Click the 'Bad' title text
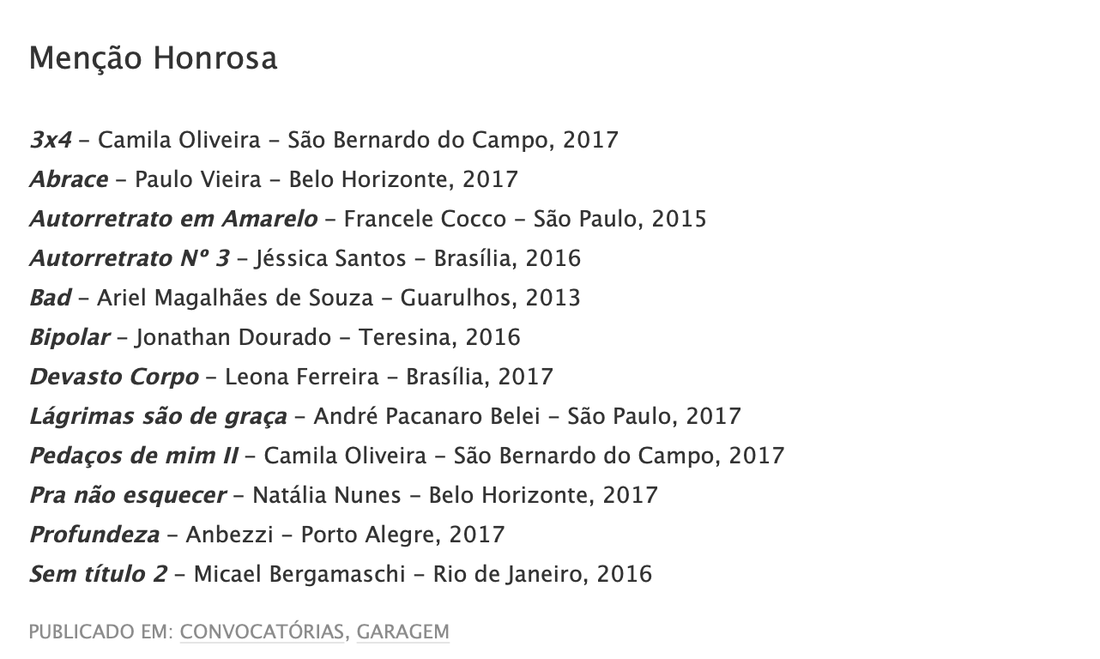Image resolution: width=1100 pixels, height=659 pixels. [51, 298]
